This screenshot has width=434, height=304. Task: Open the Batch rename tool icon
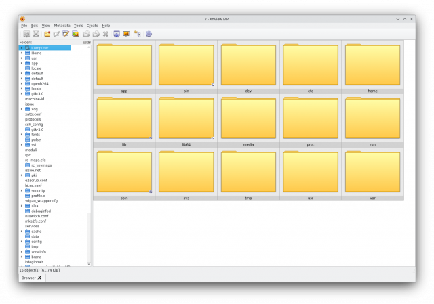[x=66, y=34]
